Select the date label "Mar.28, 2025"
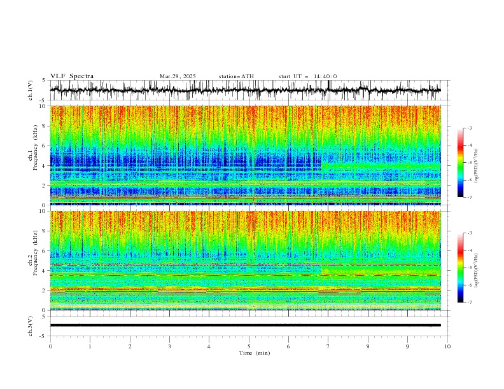The width and height of the screenshot is (504, 389). point(178,76)
